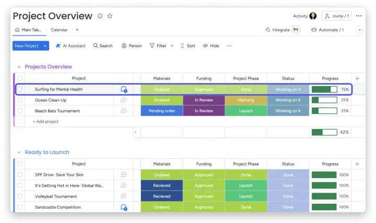
Task: Tick checkbox for Beach Bats Tournament
Action: click(20, 111)
